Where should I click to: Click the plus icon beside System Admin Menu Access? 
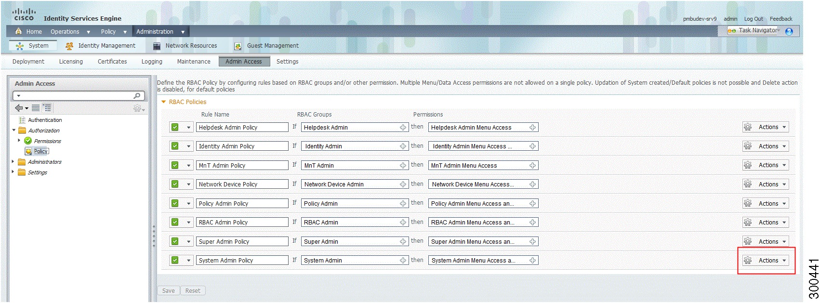532,261
